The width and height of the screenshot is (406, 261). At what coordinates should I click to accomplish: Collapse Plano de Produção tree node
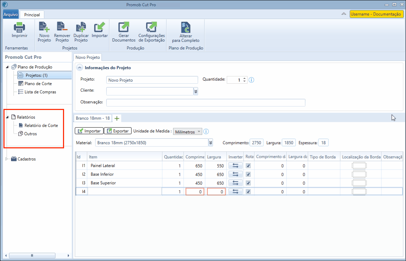(x=7, y=67)
